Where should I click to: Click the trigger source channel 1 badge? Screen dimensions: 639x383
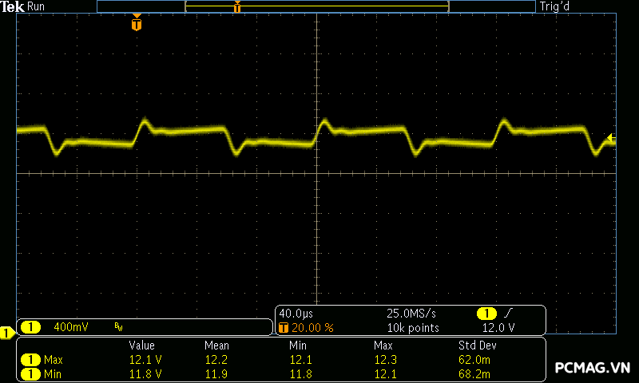[486, 313]
